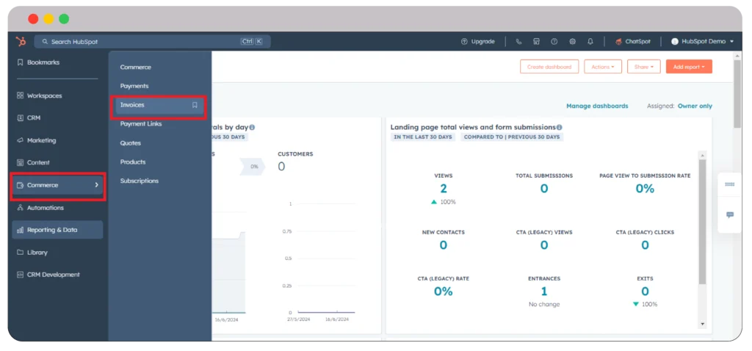Open the Add report dropdown
752x351 pixels.
pos(689,67)
